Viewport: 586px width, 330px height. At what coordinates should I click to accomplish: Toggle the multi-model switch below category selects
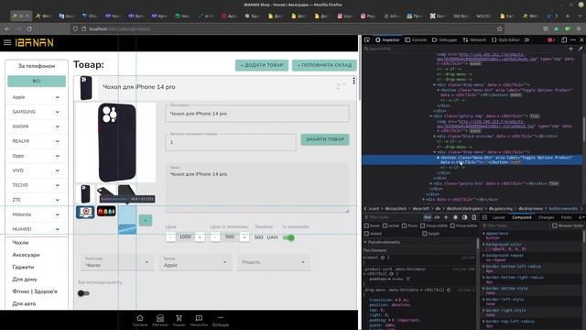[83, 293]
